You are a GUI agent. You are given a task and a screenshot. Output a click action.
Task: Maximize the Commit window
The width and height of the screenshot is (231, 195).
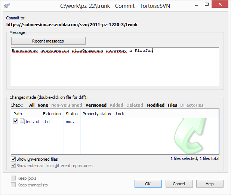[207, 4]
